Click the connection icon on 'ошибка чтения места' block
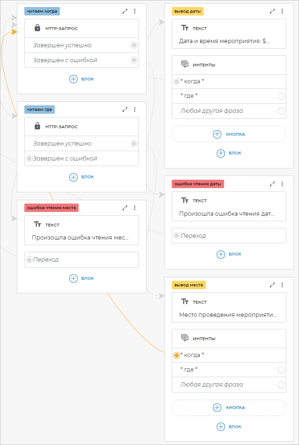 [125, 208]
